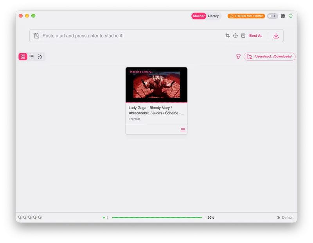Viewport: 313px width, 243px height.
Task: Click the active download count indicator
Action: coord(105,218)
